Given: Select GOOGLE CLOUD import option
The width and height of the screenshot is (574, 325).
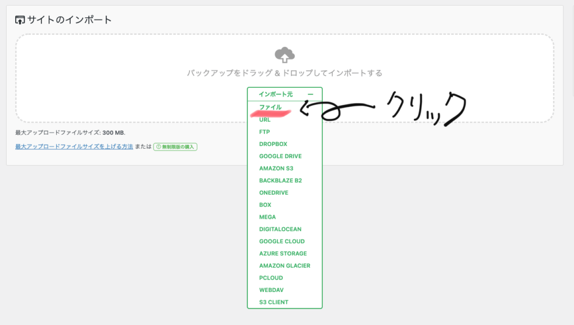Looking at the screenshot, I should [282, 242].
